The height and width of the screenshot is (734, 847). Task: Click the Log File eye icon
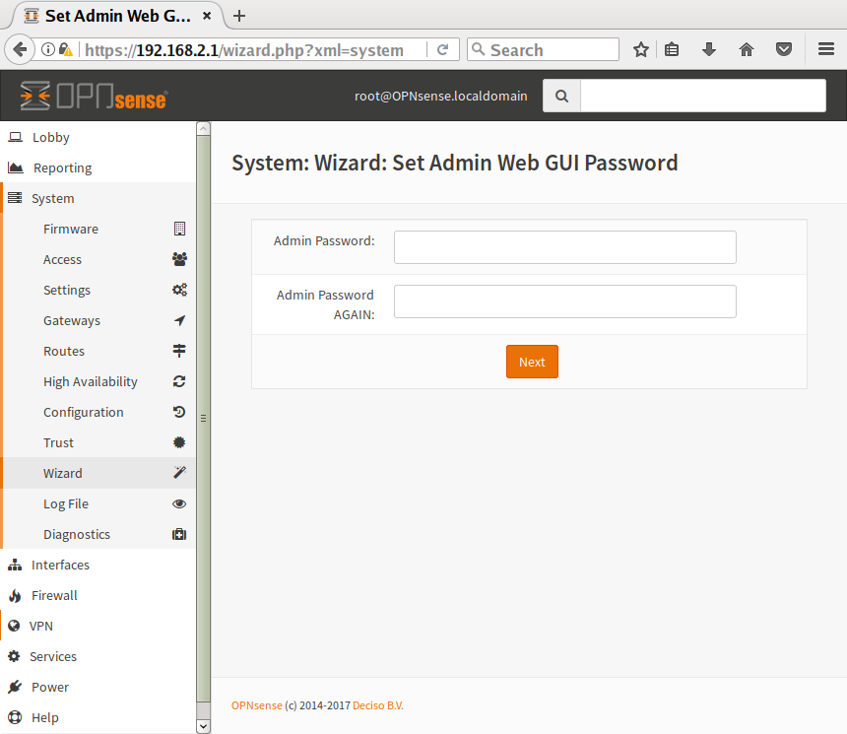tap(179, 503)
